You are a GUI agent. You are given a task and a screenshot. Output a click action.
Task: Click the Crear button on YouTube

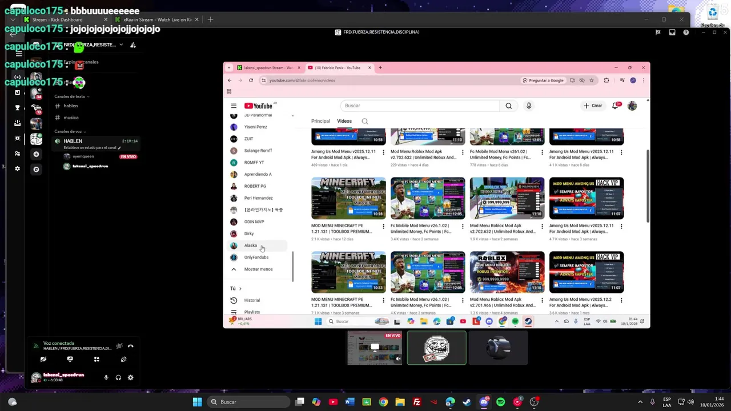coord(593,106)
